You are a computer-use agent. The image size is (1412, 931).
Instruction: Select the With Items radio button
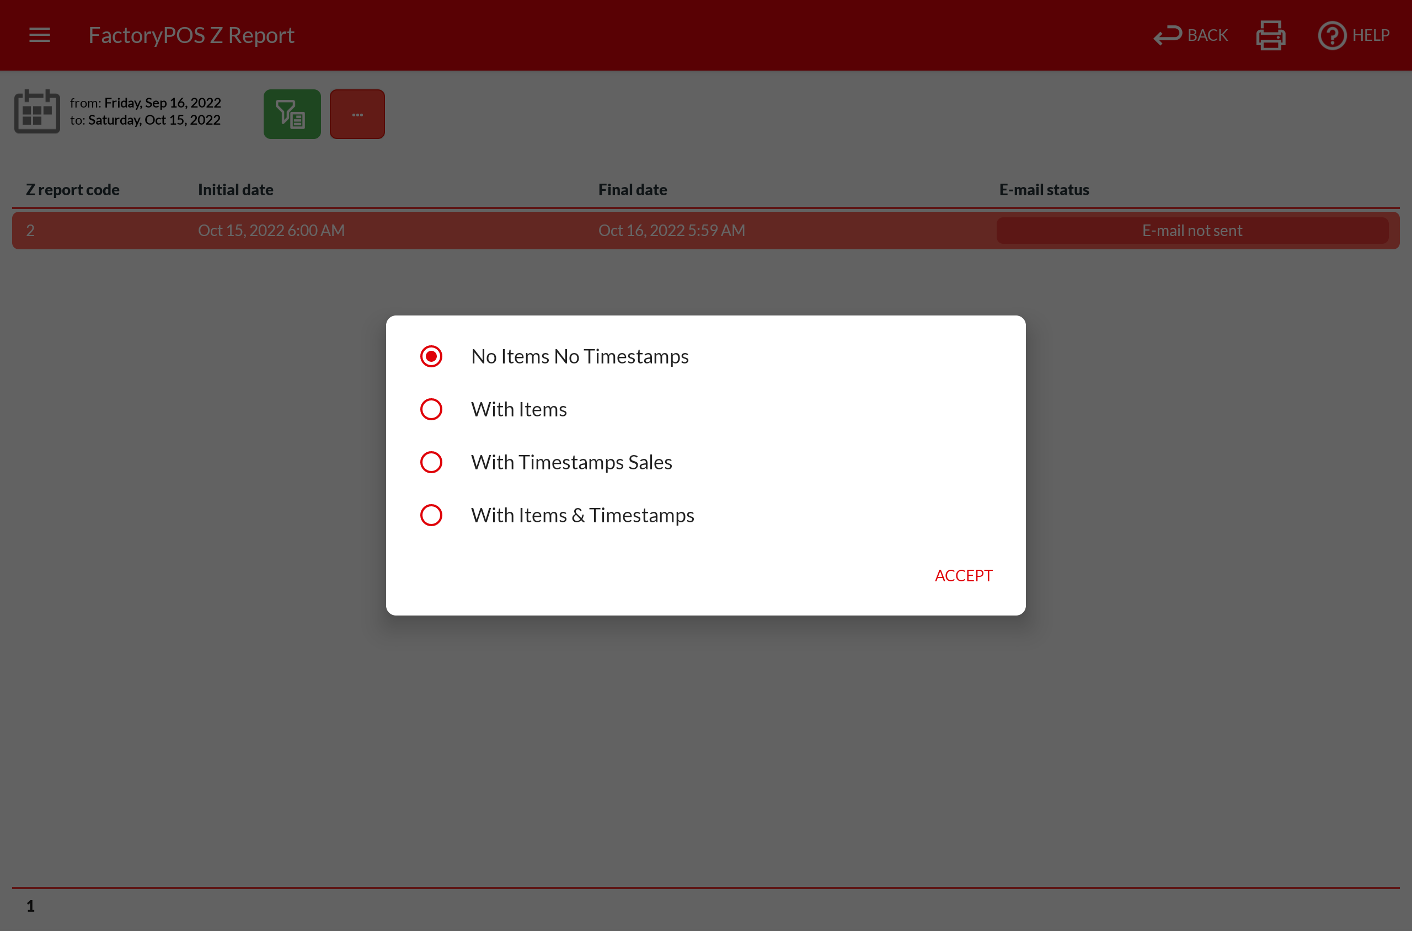point(431,409)
